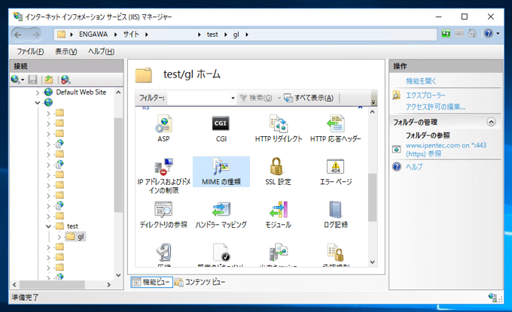
Task: Open ENGAWA breadcrumb dropdown arrow
Action: click(x=115, y=35)
